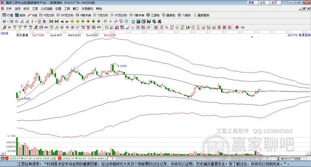The image size is (311, 167).
Task: Open the 六角形 hexagon tool
Action: click(184, 15)
